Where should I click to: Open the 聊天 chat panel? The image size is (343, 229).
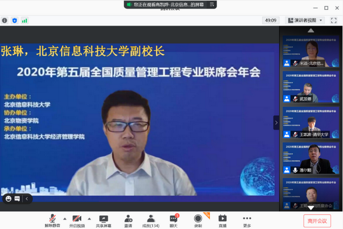coord(173,219)
